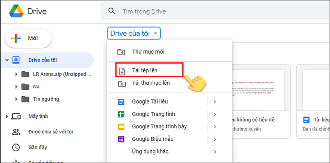Image resolution: width=330 pixels, height=163 pixels.
Task: Choose Tải thư mục lên menu option
Action: click(x=151, y=83)
